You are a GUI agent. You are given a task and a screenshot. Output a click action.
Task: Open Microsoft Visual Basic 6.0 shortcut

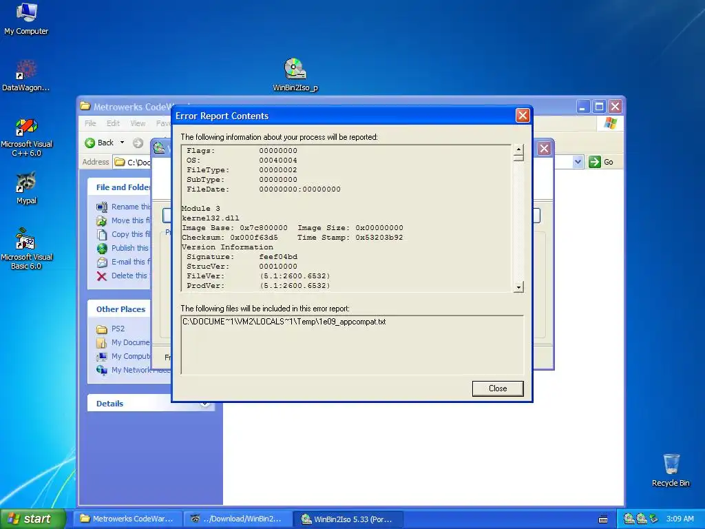(x=26, y=249)
